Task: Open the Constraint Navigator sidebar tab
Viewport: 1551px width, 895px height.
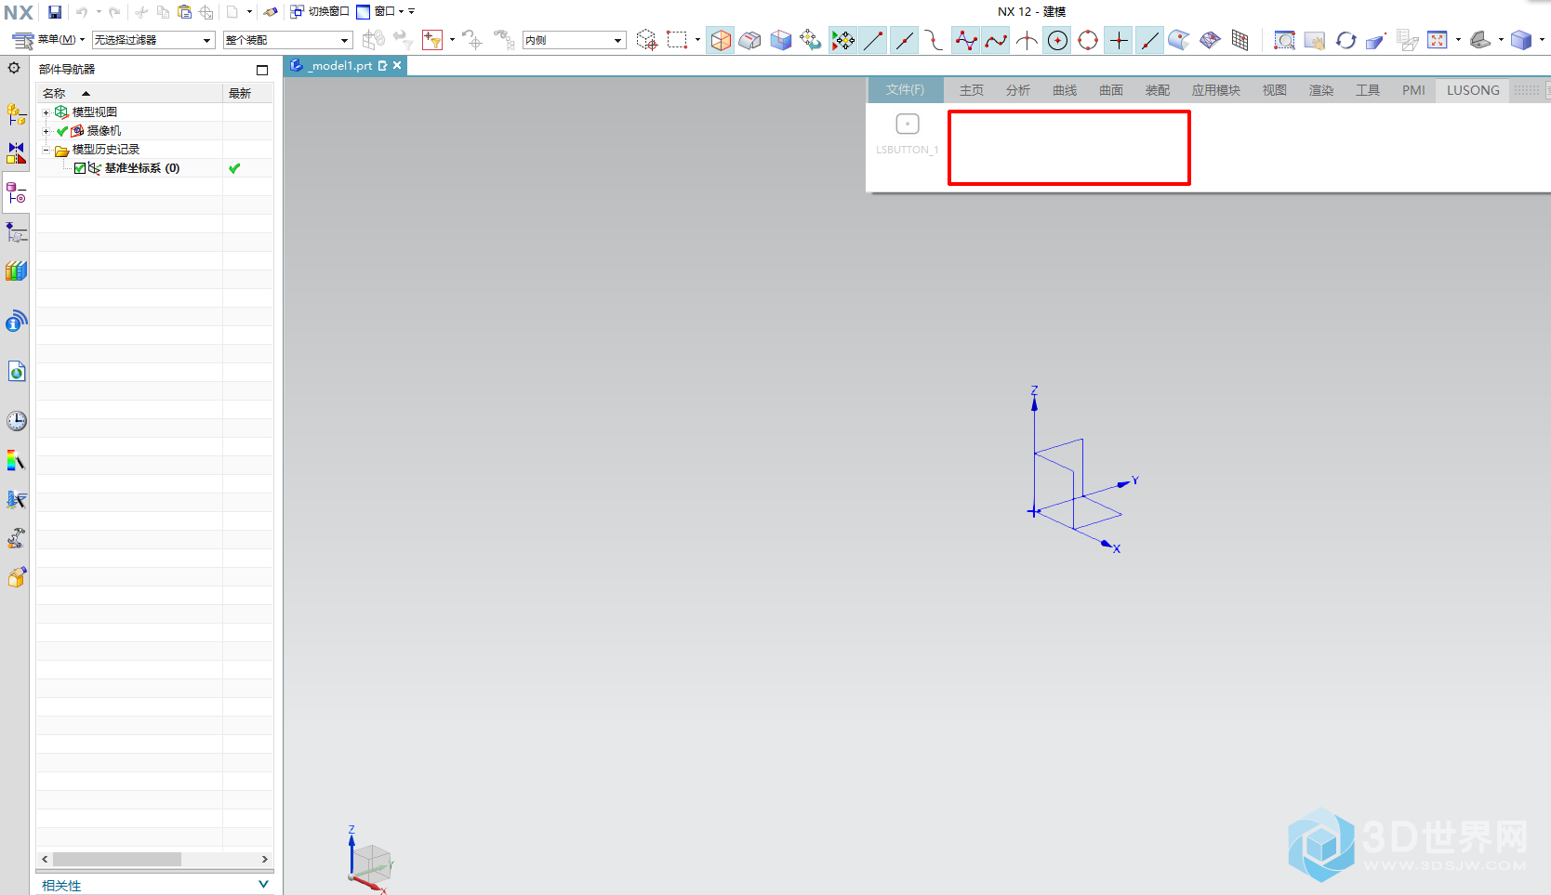Action: (17, 152)
